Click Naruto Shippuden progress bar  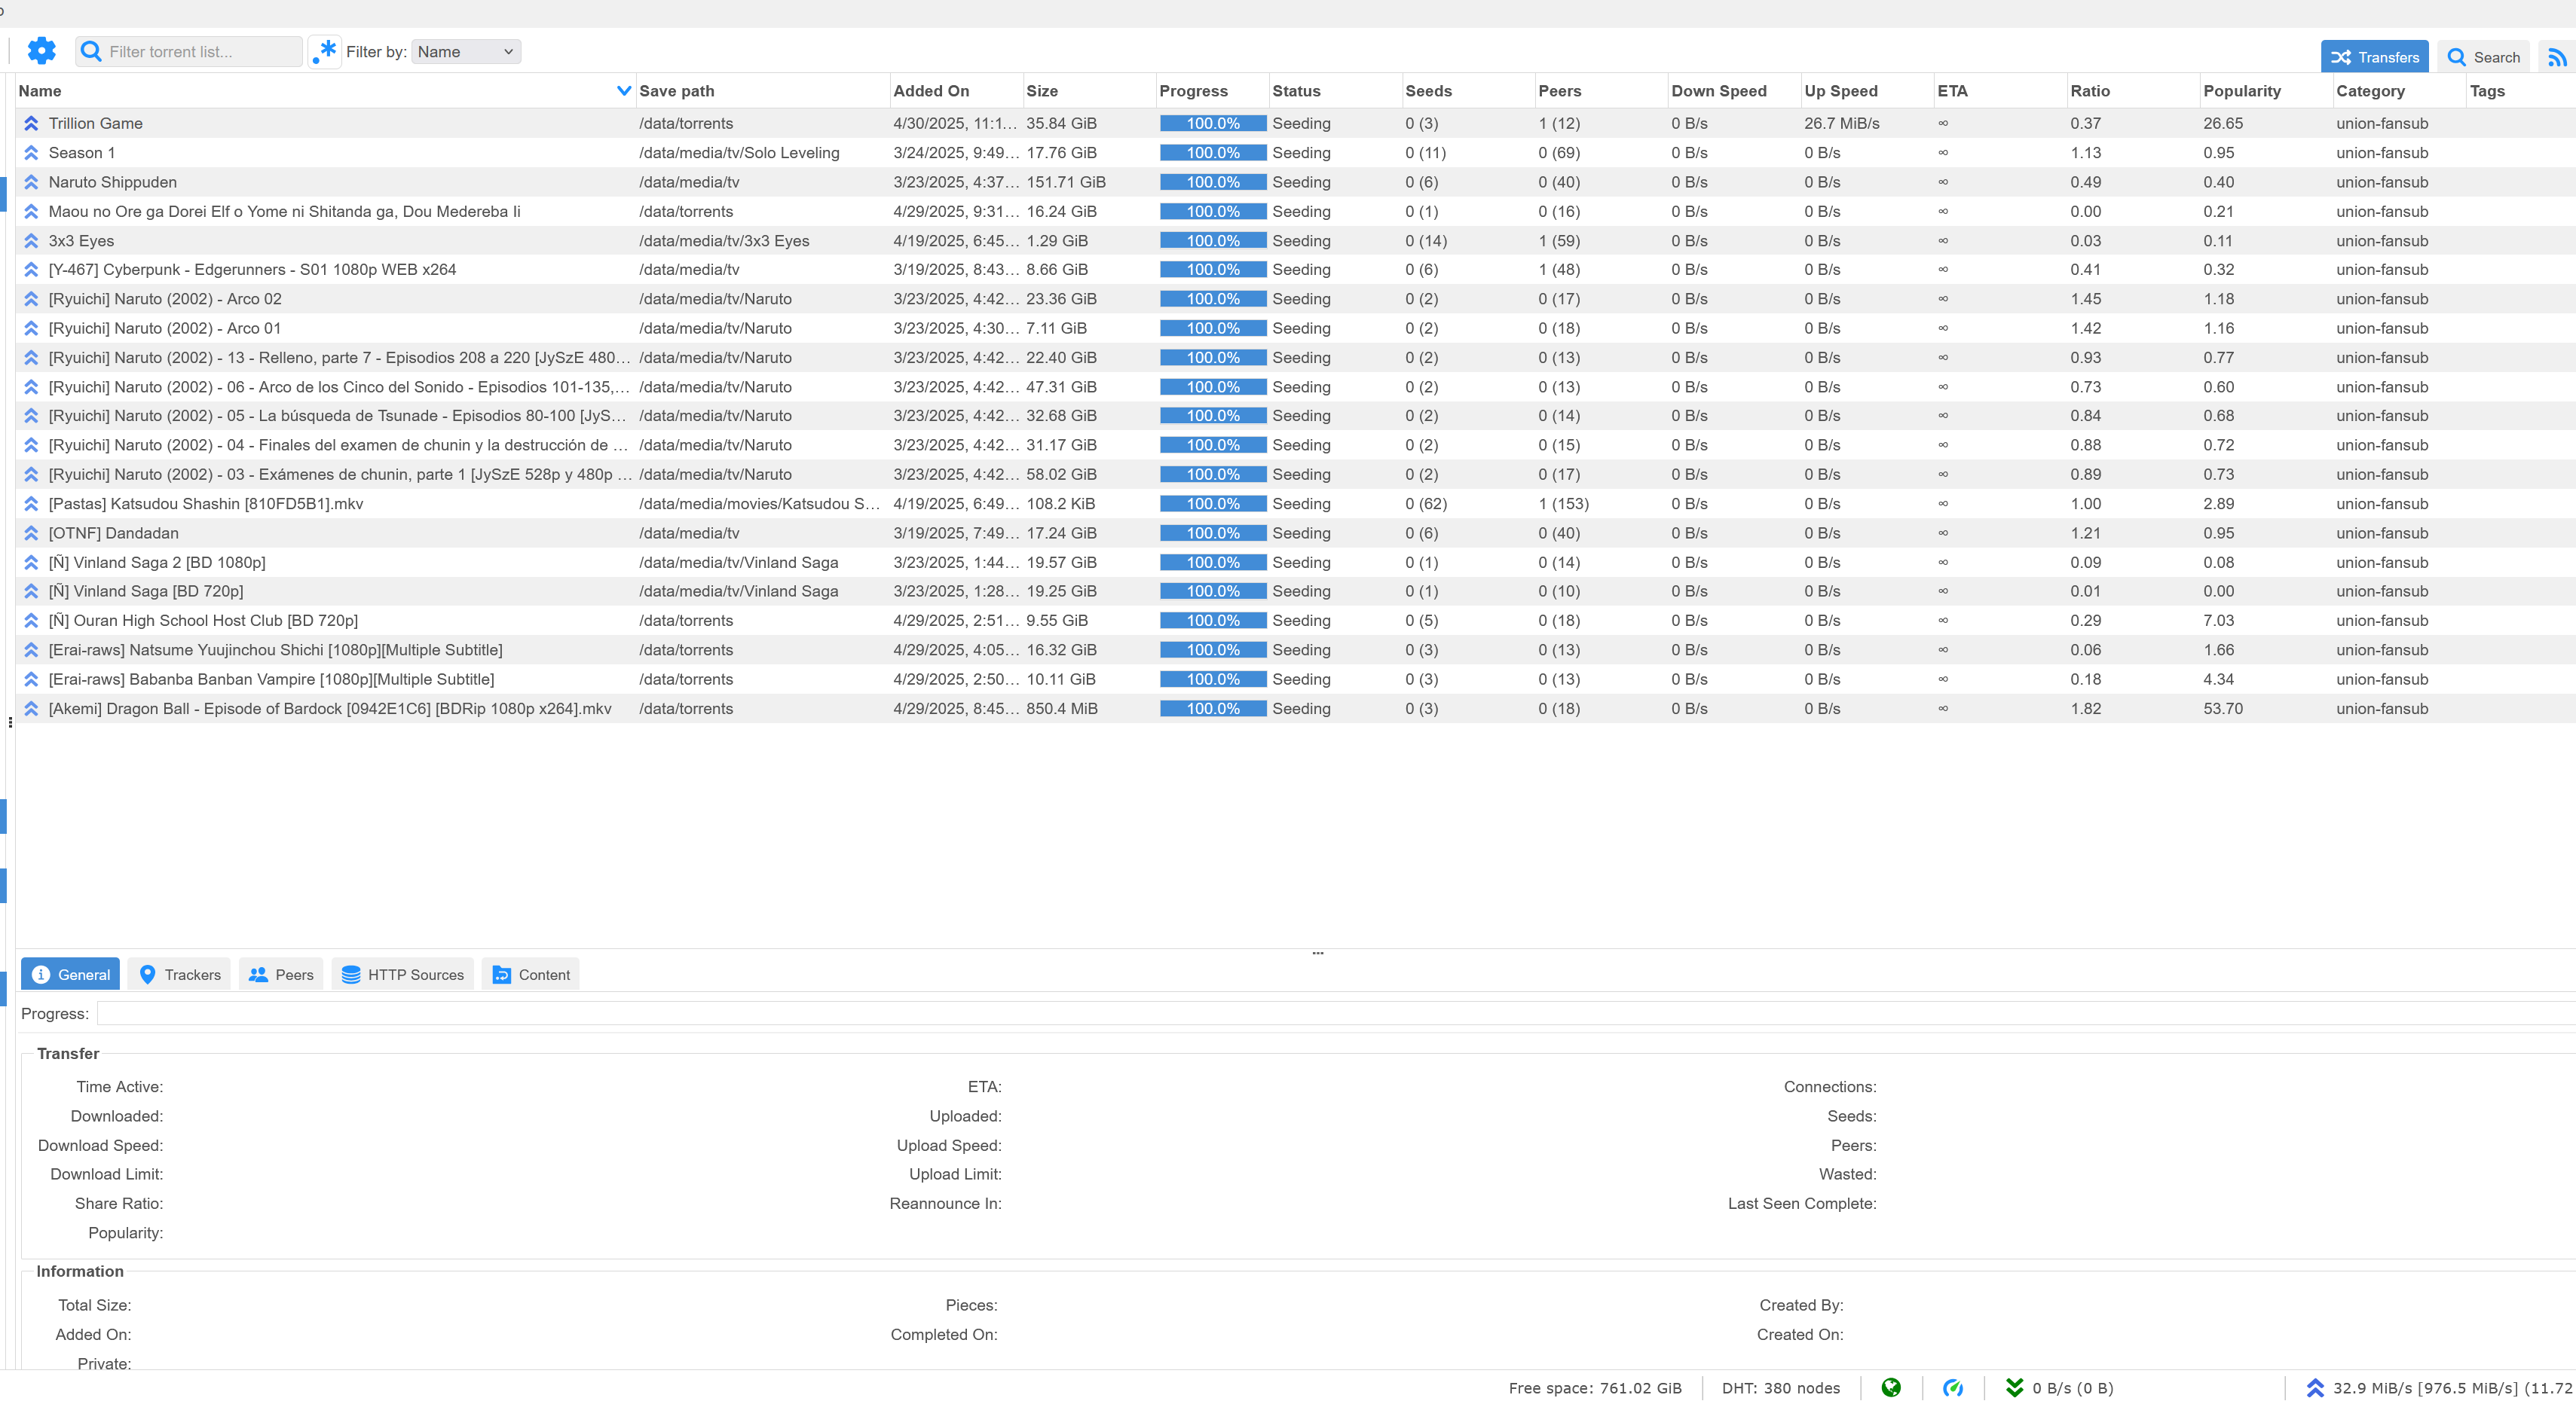point(1213,182)
